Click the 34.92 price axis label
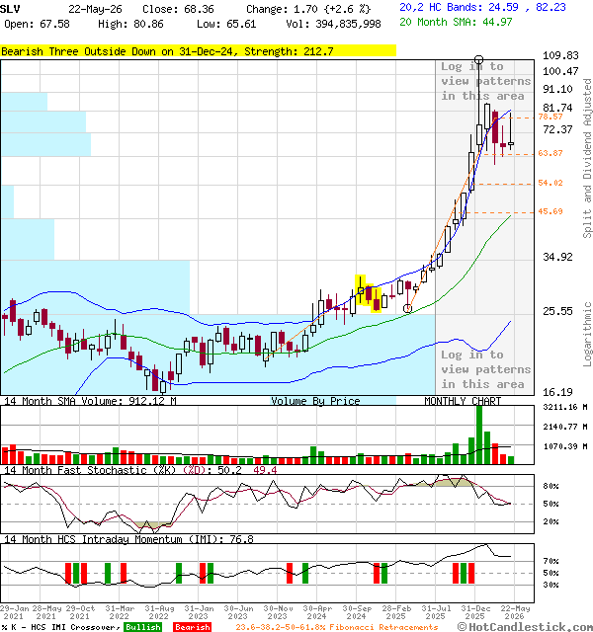The width and height of the screenshot is (593, 632). tap(557, 257)
